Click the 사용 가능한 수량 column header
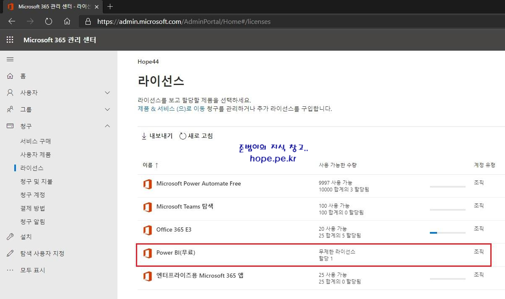The image size is (505, 299). point(338,165)
